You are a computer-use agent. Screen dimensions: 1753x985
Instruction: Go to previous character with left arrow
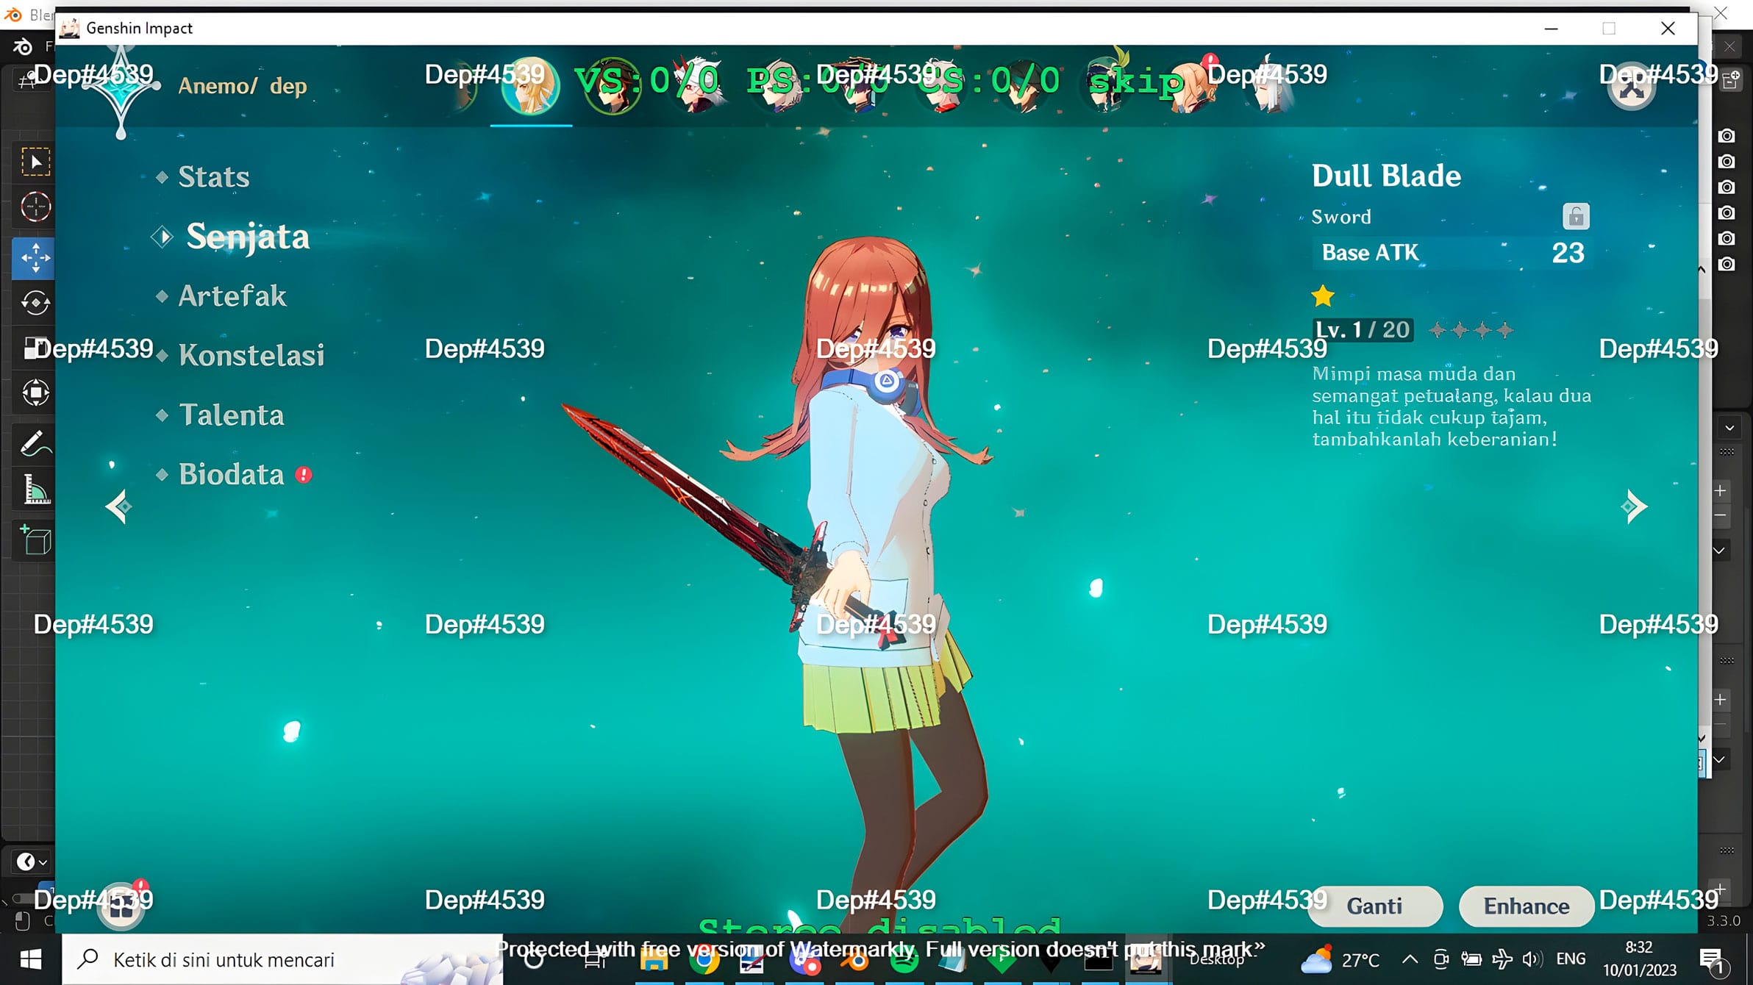coord(118,506)
